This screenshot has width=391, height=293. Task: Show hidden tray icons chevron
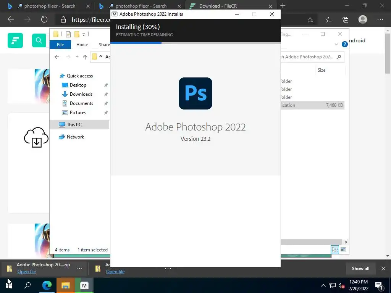pos(323,285)
